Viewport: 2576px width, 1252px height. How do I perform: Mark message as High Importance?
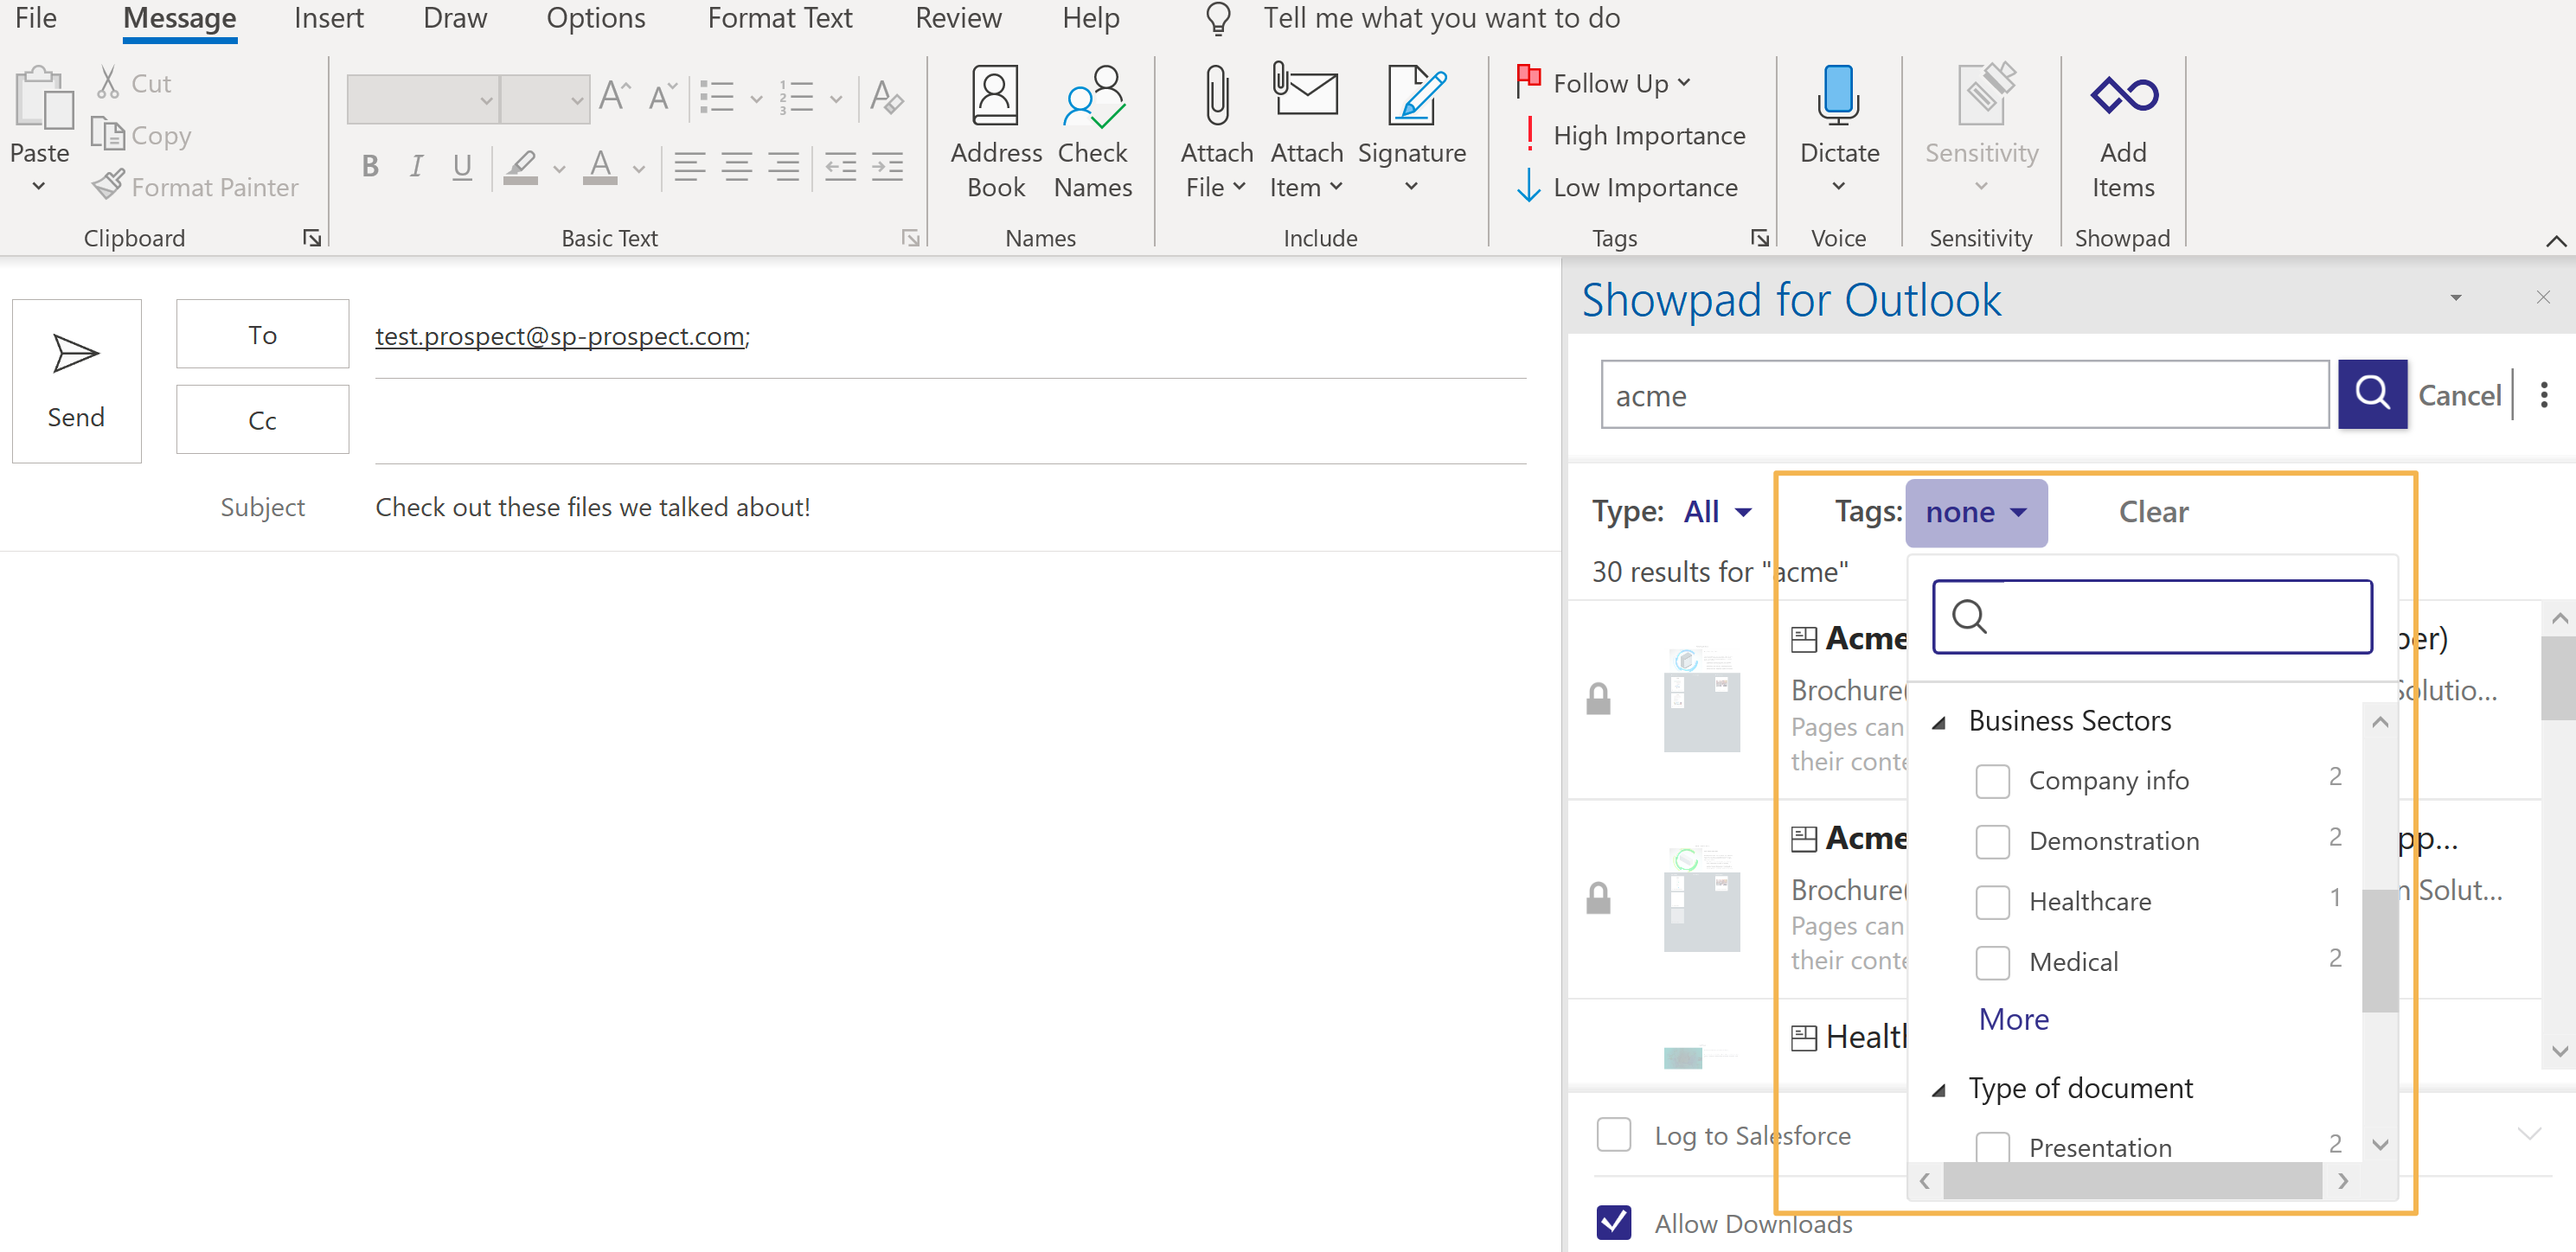click(1633, 135)
